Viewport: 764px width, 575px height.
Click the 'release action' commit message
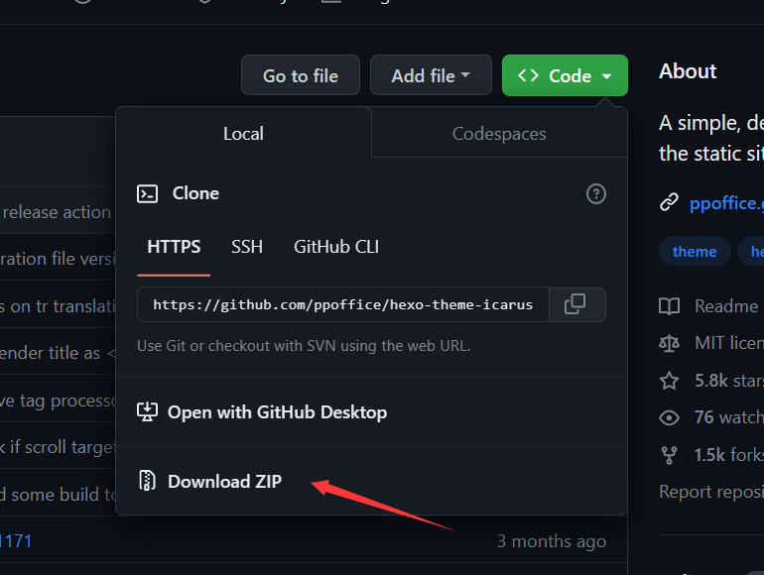click(x=57, y=212)
